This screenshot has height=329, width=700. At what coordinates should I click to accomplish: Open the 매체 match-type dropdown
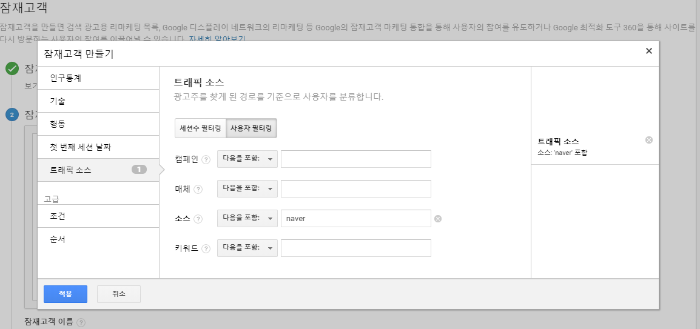coord(247,188)
